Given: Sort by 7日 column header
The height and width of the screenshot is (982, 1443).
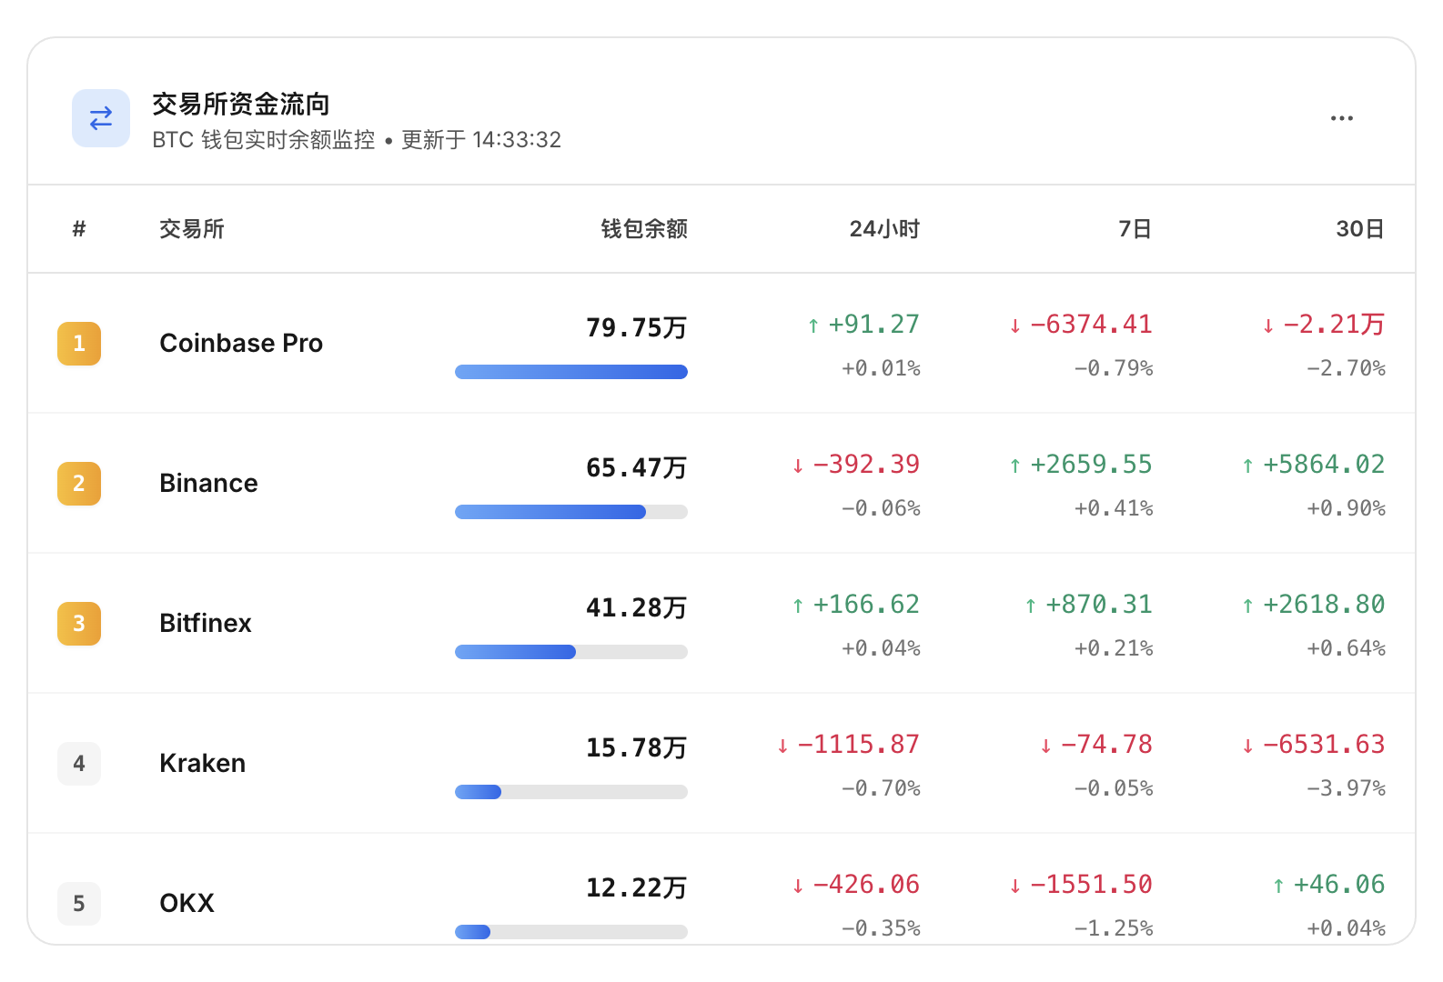Looking at the screenshot, I should coord(1135,229).
